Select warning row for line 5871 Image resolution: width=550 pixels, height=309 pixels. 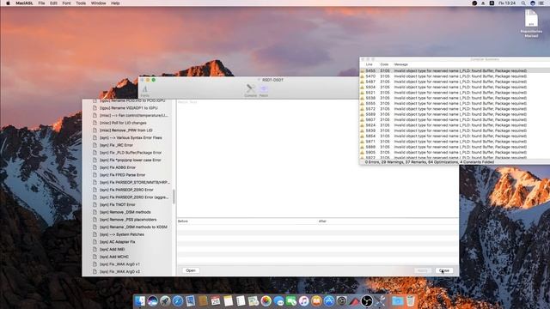pyautogui.click(x=455, y=142)
